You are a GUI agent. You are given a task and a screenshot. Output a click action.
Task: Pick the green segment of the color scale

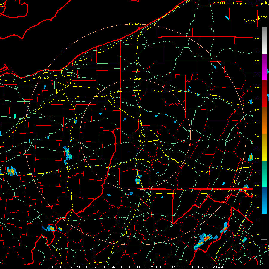pyautogui.click(x=264, y=174)
